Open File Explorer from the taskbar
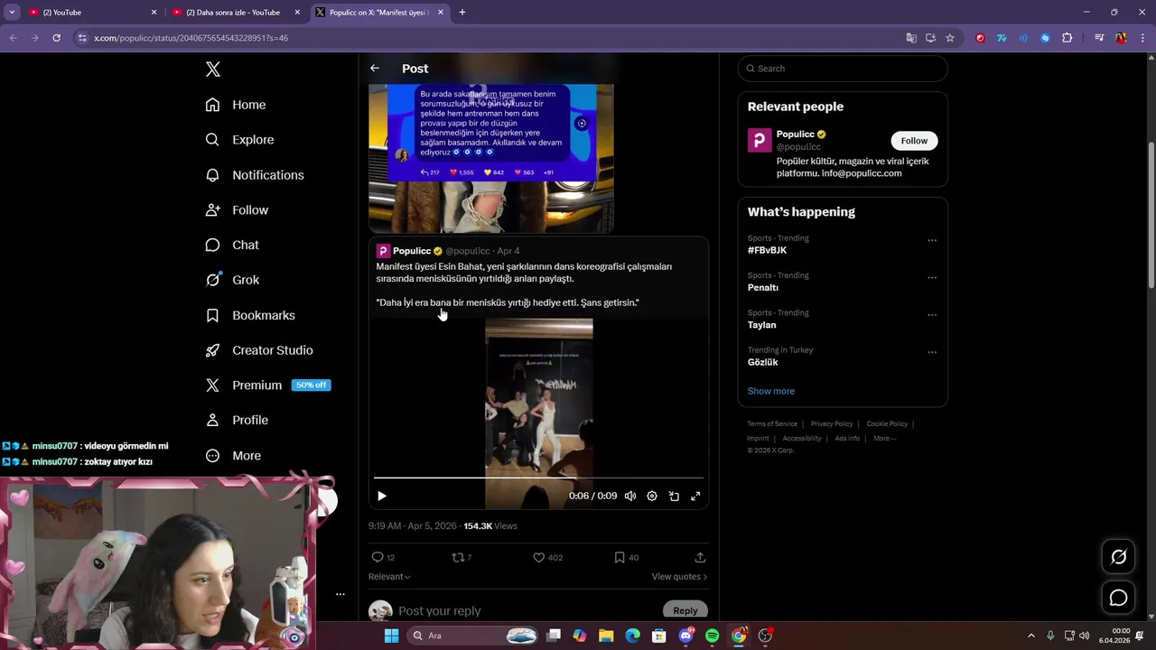 tap(606, 636)
